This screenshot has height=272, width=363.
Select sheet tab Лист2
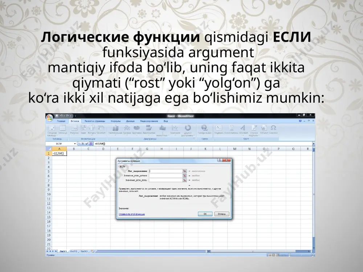pos(73,251)
